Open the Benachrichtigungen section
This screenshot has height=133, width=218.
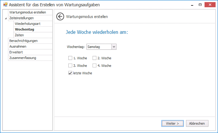click(30, 41)
